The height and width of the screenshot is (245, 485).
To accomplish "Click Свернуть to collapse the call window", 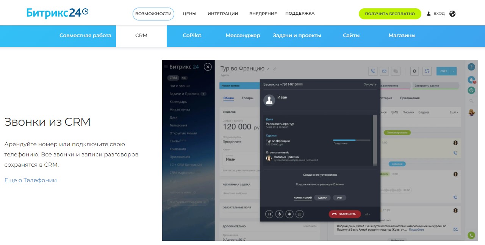I will (370, 84).
